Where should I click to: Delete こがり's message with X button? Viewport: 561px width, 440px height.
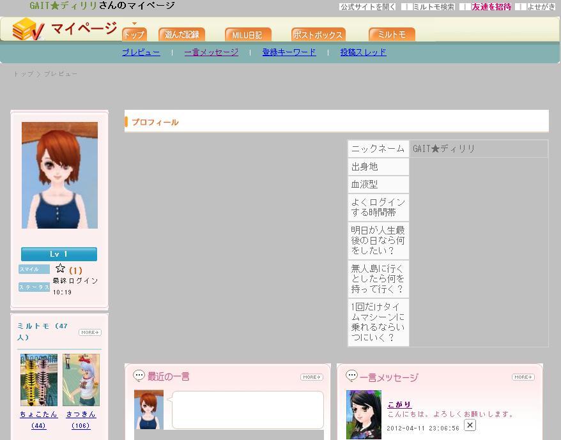(x=470, y=425)
